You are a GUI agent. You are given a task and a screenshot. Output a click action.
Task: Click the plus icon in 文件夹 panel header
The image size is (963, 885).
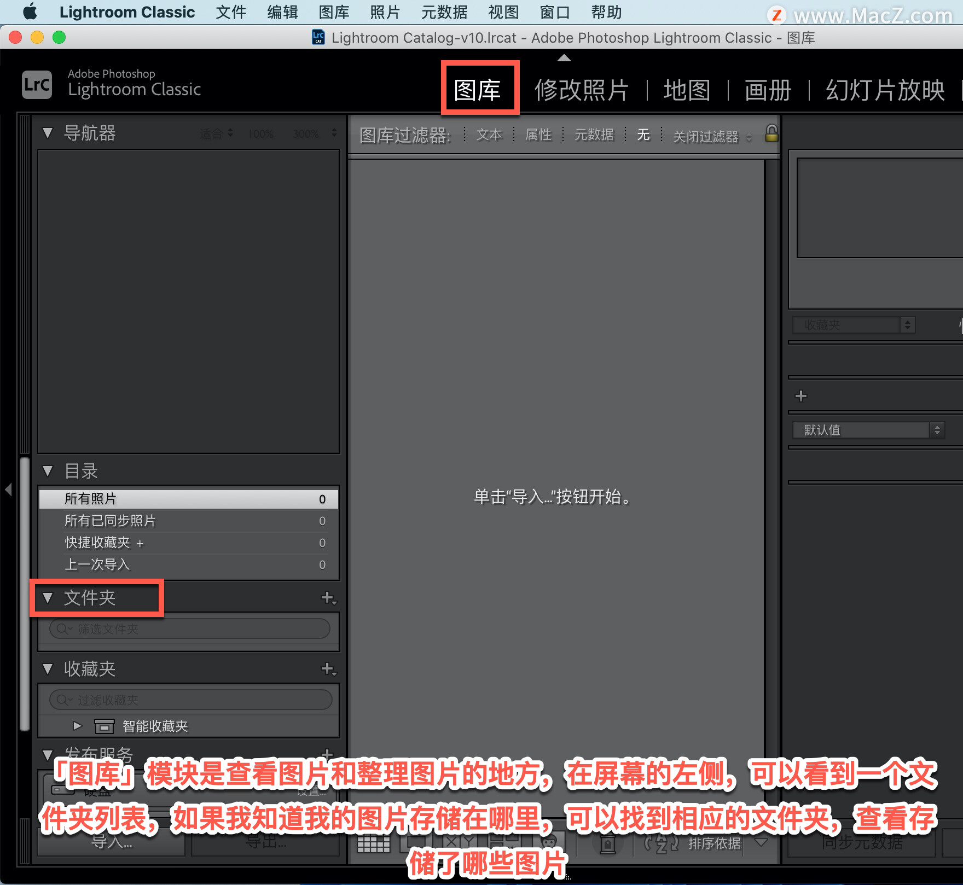(328, 598)
